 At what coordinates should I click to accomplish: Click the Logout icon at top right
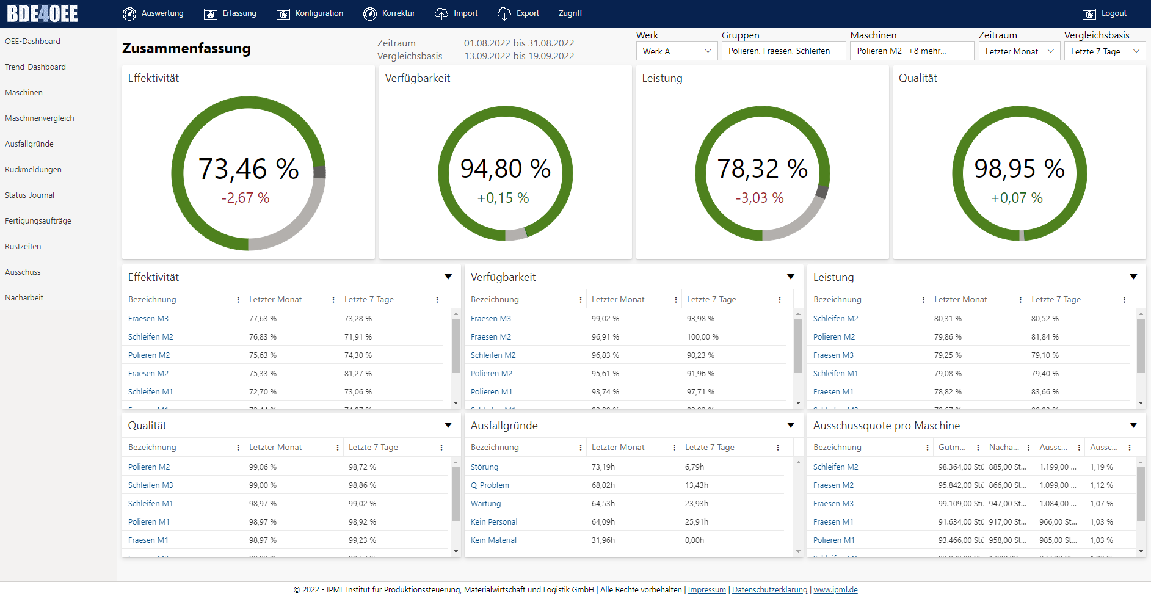point(1089,13)
